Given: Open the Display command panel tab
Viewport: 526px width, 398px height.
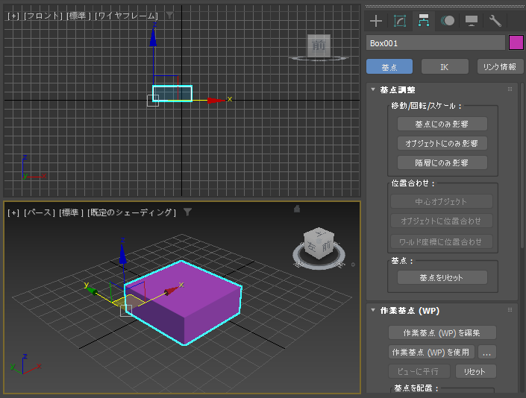Looking at the screenshot, I should point(472,21).
